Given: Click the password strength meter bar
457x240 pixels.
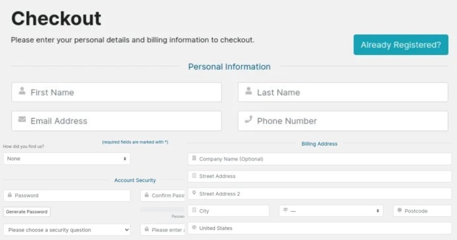Looking at the screenshot, I should (163, 210).
